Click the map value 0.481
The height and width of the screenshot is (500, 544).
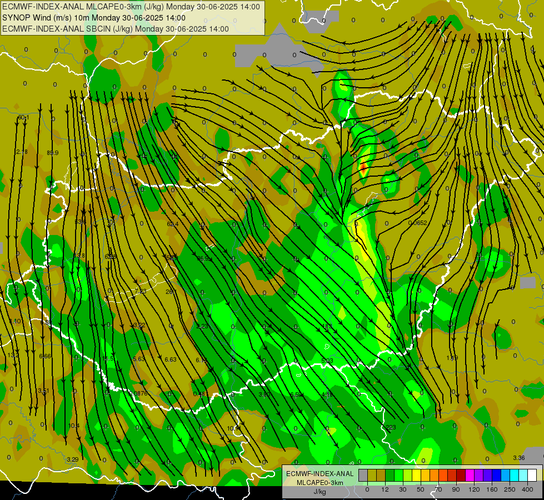(201, 394)
